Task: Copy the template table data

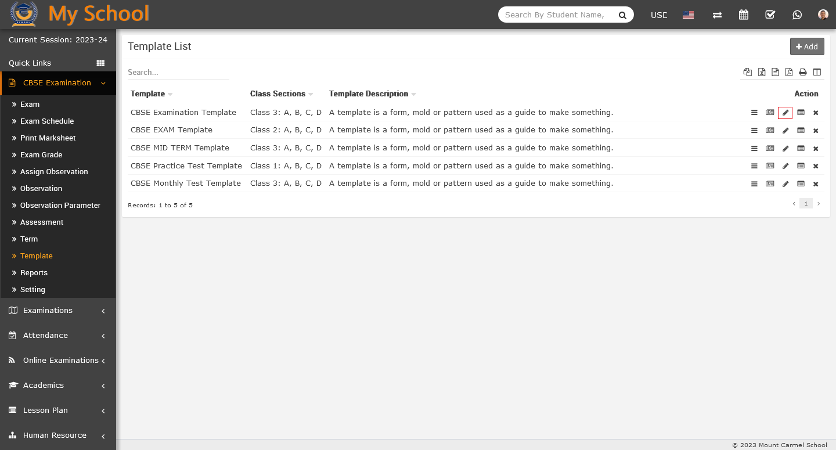Action: [x=748, y=72]
